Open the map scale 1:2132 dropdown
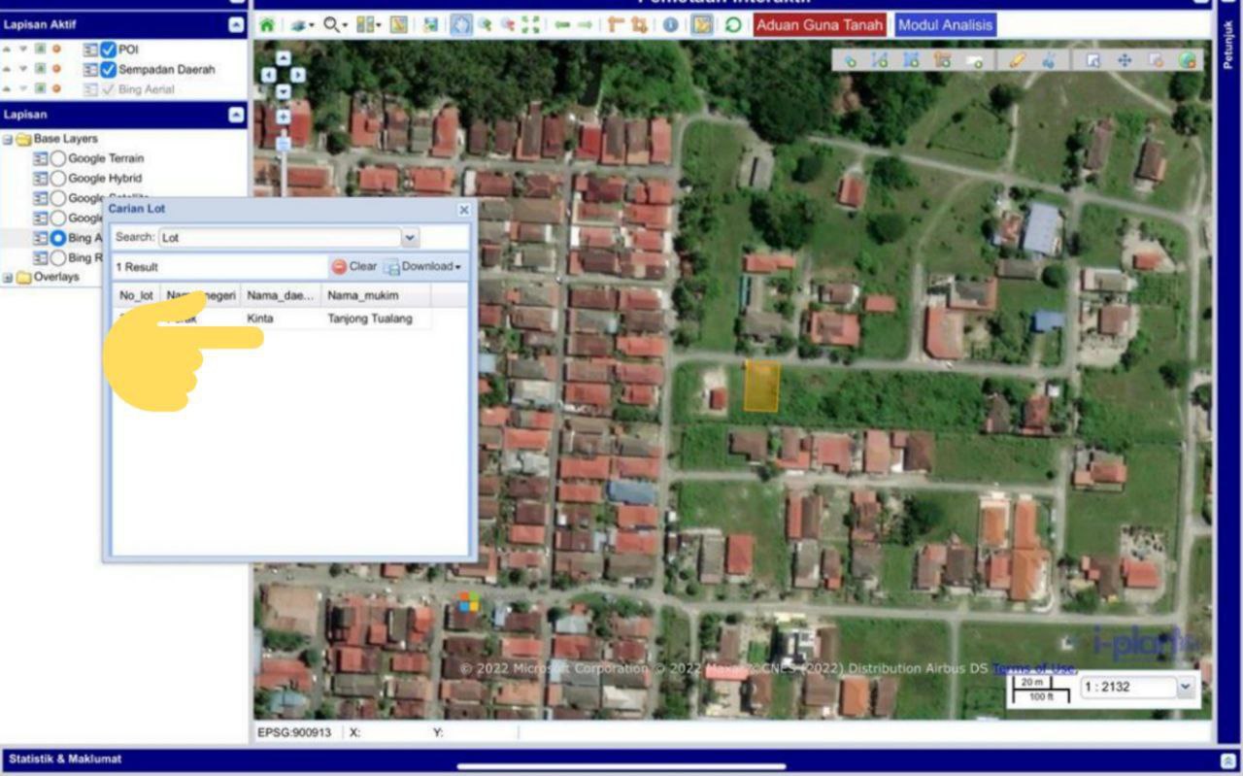The height and width of the screenshot is (776, 1243). click(1185, 687)
